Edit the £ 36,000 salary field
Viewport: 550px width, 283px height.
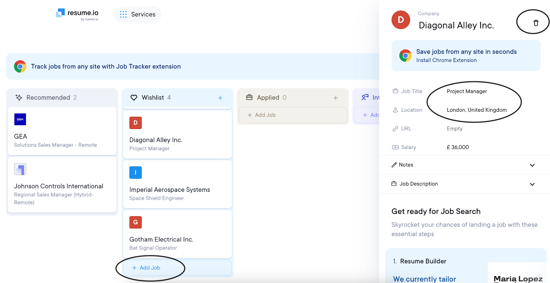coord(458,147)
